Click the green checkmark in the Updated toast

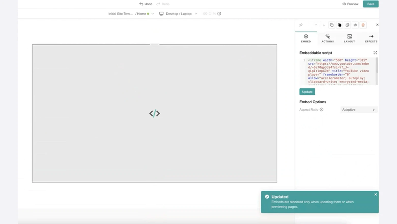coord(267,197)
